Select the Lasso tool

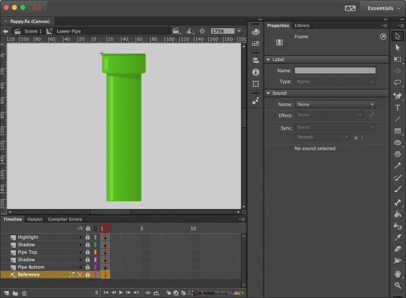pos(398,83)
